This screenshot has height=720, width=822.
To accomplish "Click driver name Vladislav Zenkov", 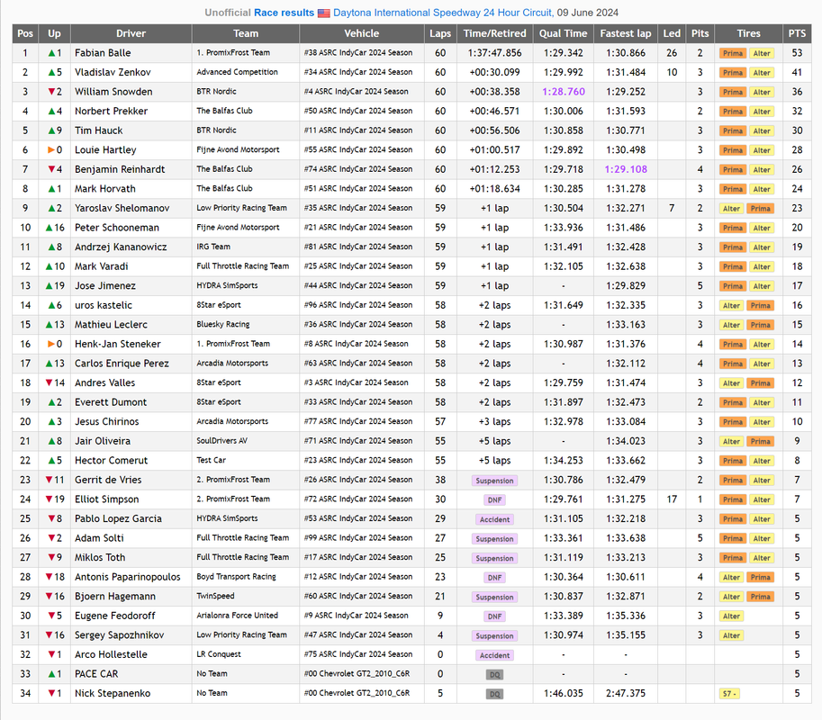I will 113,72.
